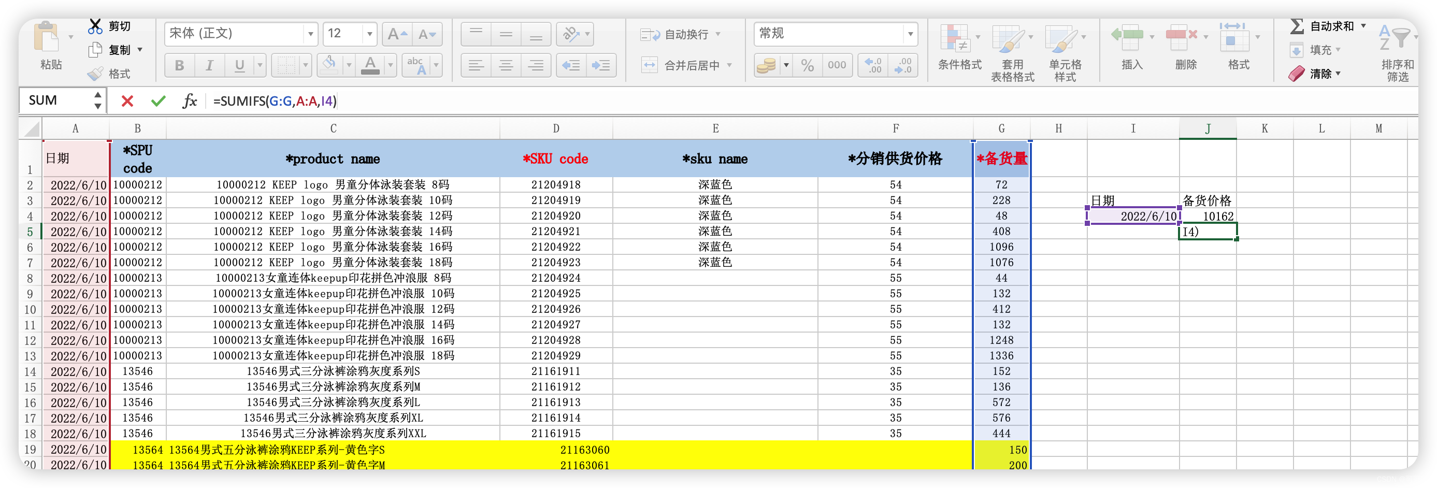
Task: Select the 复制 (Copy) icon
Action: [x=96, y=50]
